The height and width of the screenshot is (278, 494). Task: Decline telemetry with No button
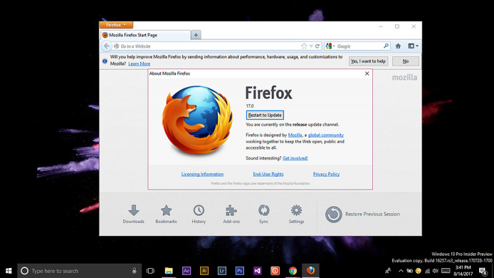(406, 61)
